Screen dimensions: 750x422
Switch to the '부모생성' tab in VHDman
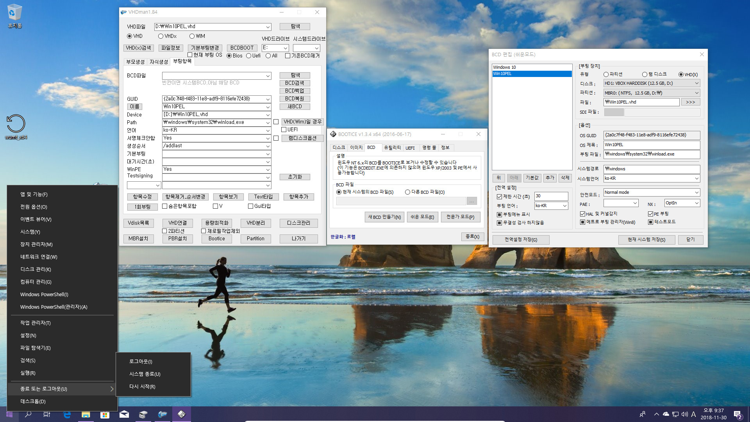pyautogui.click(x=135, y=62)
